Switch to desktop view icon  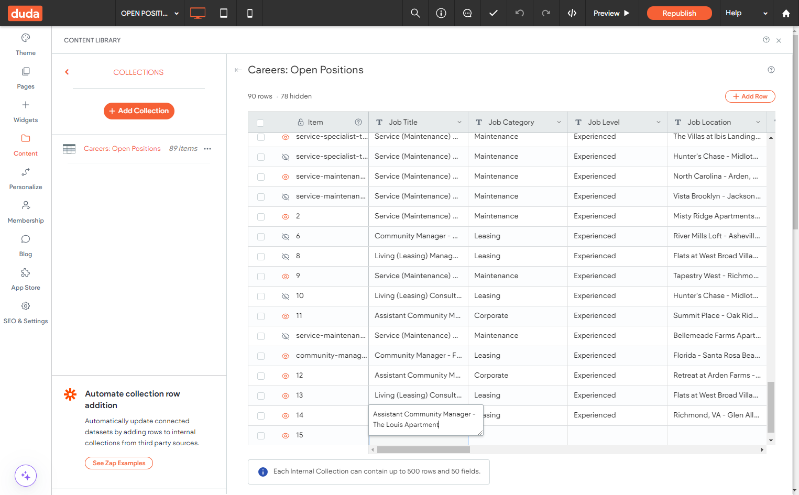click(198, 13)
